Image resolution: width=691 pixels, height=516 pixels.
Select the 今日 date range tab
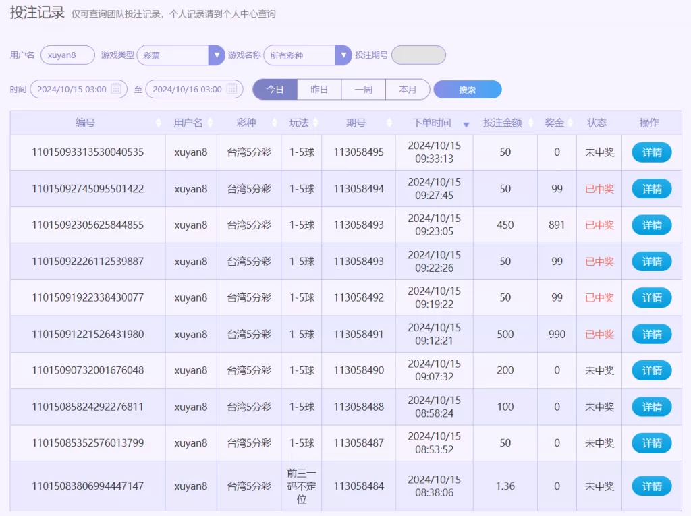pos(275,90)
